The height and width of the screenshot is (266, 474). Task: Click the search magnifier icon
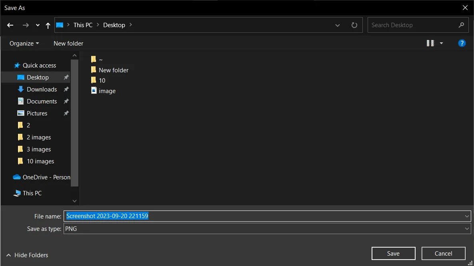coord(461,25)
